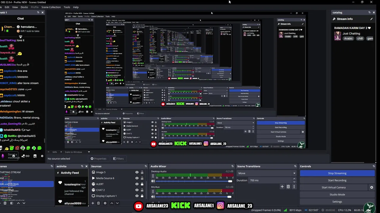Image resolution: width=380 pixels, height=213 pixels.
Task: Float the Sources dock with pop-out icon
Action: (x=146, y=166)
